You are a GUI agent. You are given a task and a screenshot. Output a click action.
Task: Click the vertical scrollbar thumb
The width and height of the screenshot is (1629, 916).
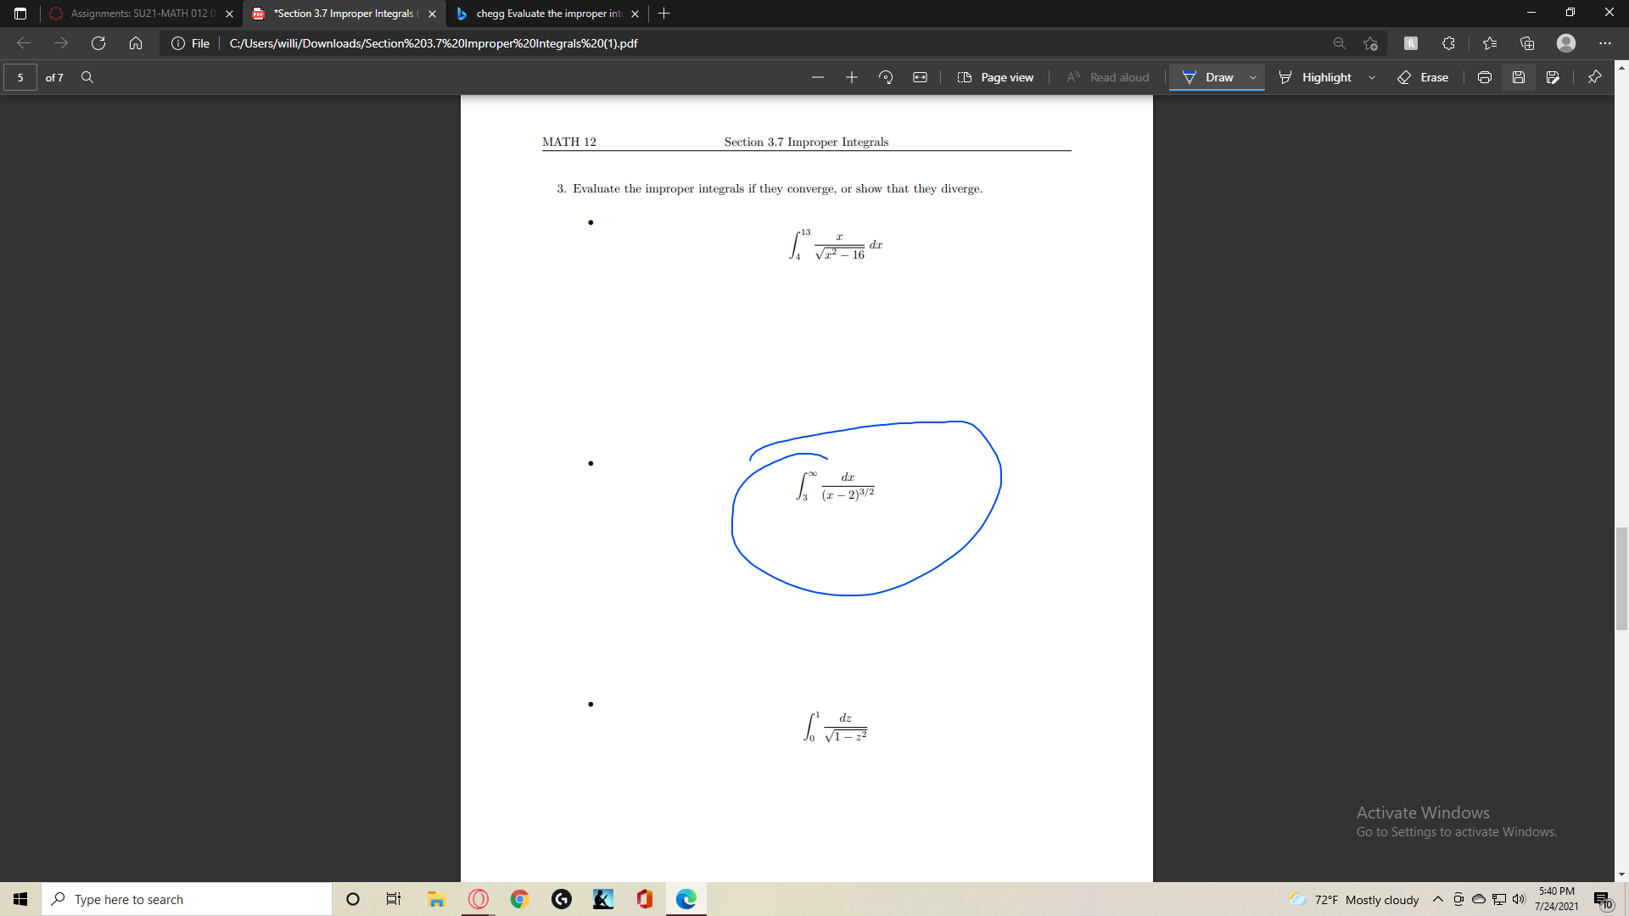point(1621,578)
